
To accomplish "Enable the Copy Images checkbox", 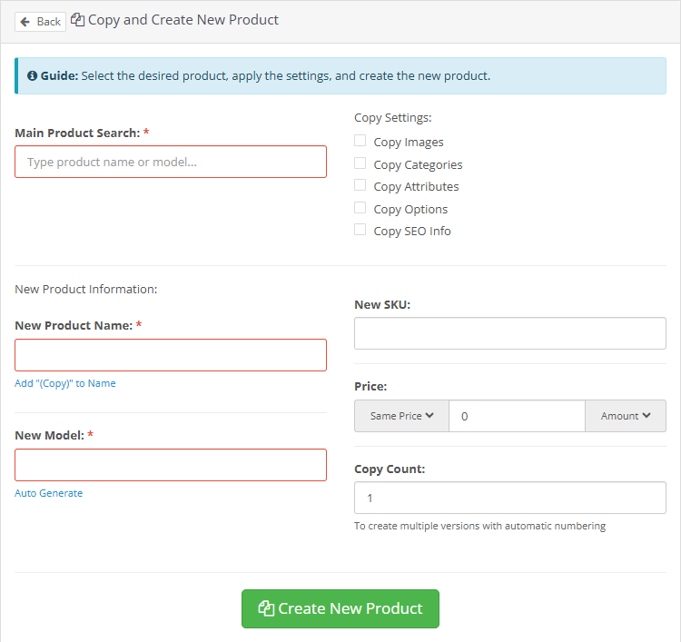I will (x=360, y=141).
